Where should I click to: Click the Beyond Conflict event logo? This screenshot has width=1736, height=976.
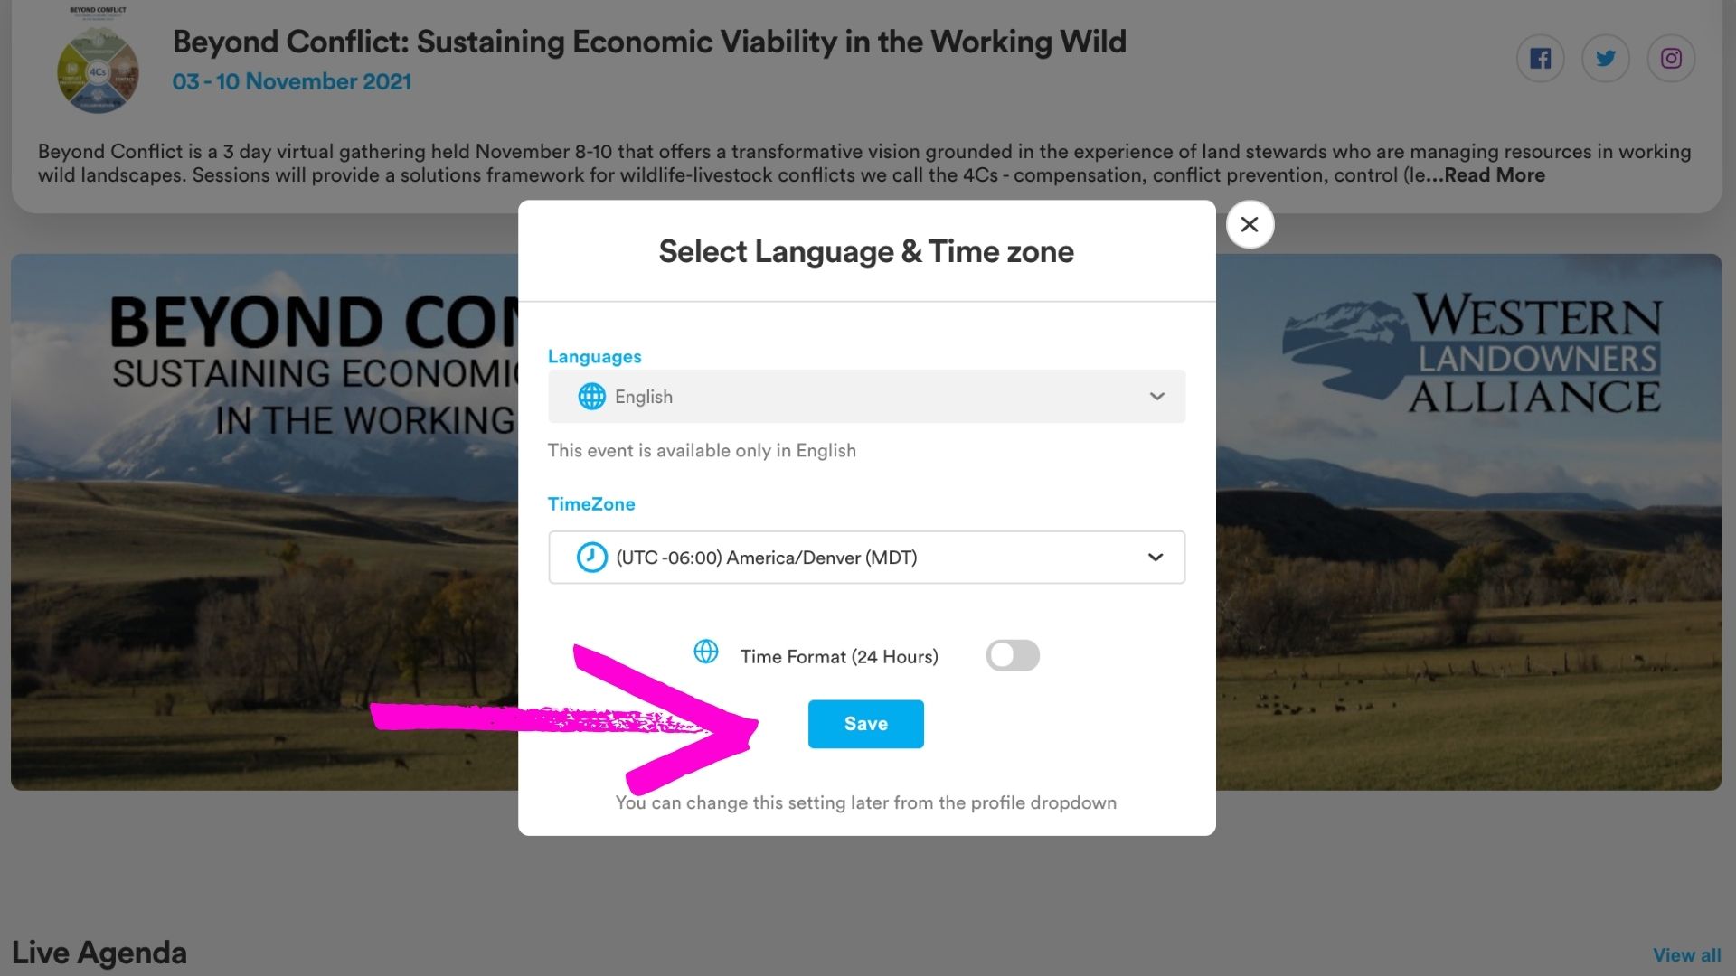tap(98, 70)
